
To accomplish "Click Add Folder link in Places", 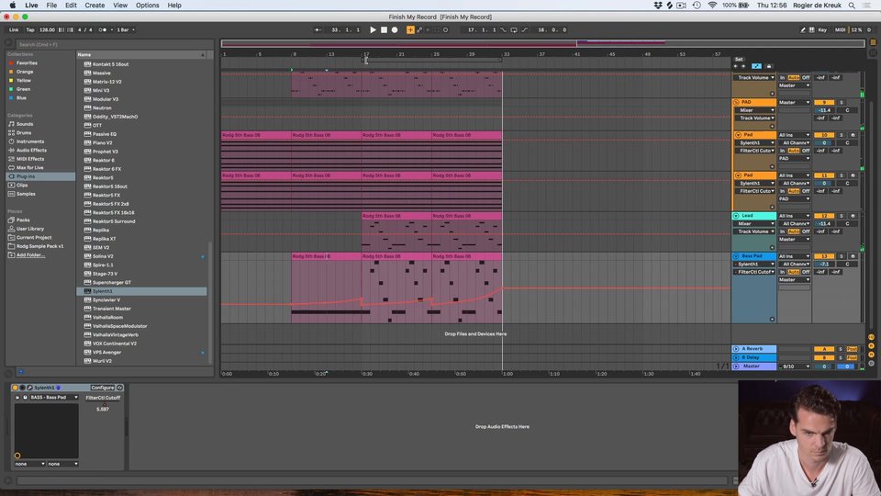I will [x=30, y=254].
